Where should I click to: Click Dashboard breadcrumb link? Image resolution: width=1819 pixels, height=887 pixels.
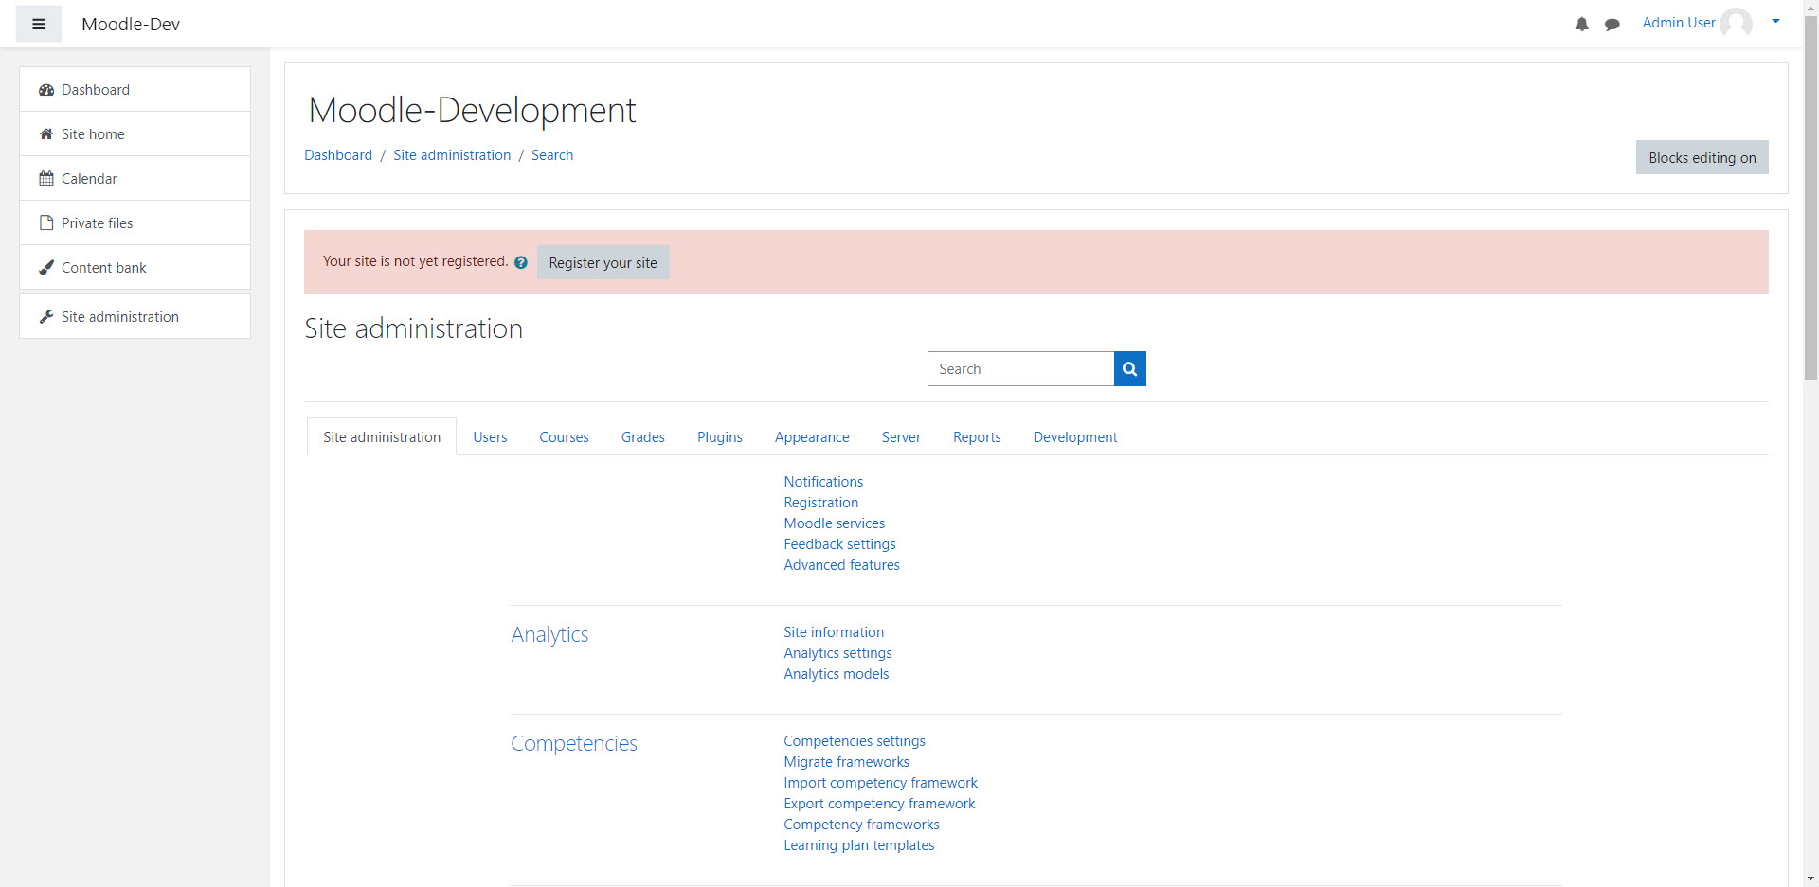[338, 155]
